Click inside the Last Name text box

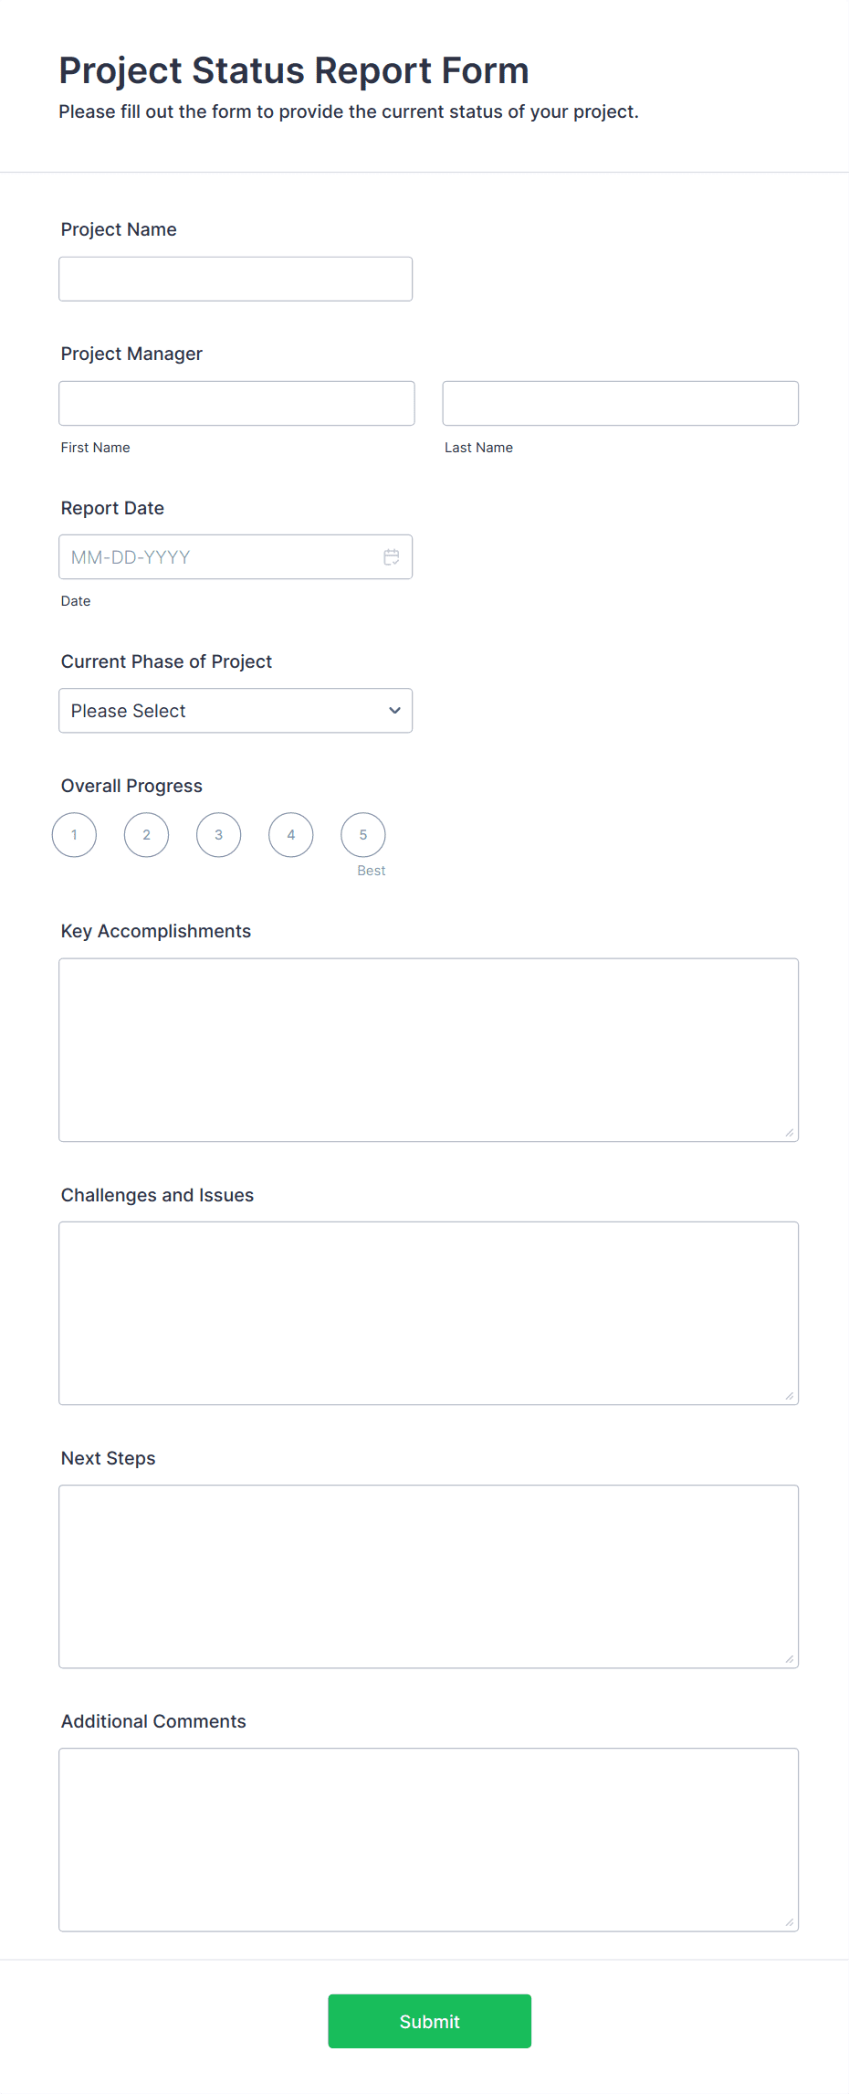coord(620,403)
